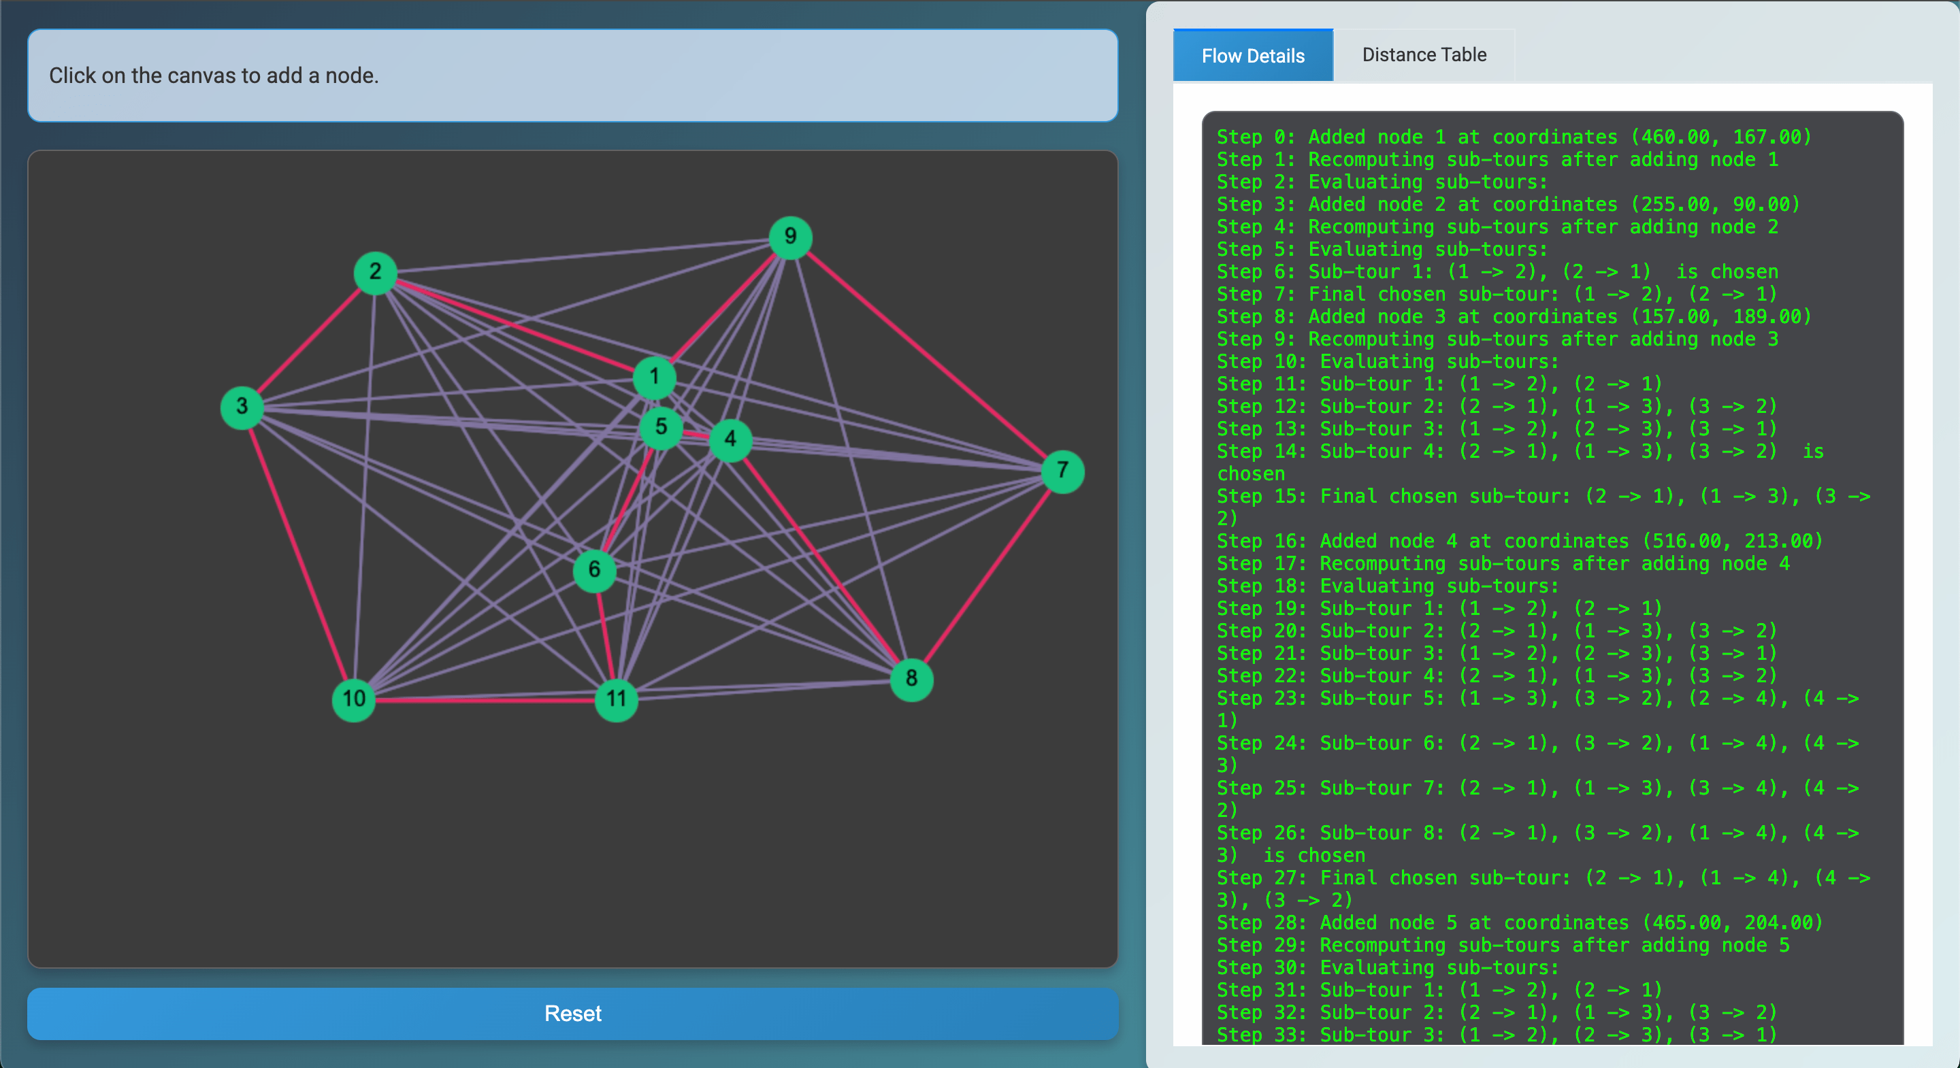This screenshot has height=1068, width=1960.
Task: Click graph node 4
Action: pyautogui.click(x=730, y=439)
